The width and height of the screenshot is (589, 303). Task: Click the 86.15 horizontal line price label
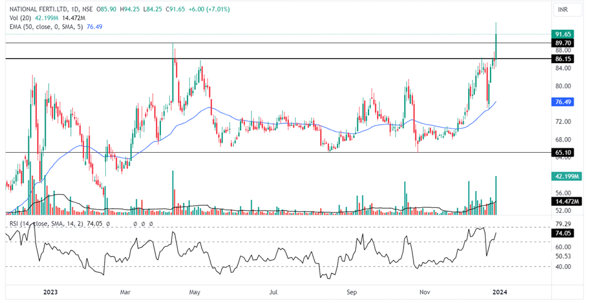pyautogui.click(x=563, y=59)
